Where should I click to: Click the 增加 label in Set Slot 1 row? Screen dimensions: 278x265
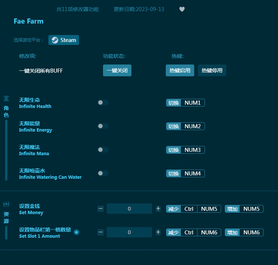click(232, 233)
